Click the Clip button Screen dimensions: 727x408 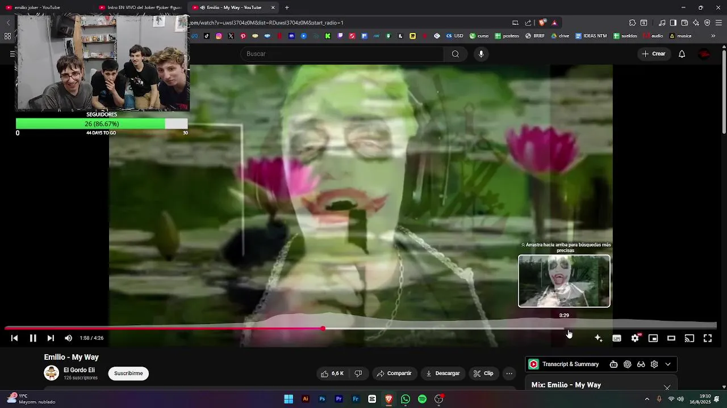(483, 373)
